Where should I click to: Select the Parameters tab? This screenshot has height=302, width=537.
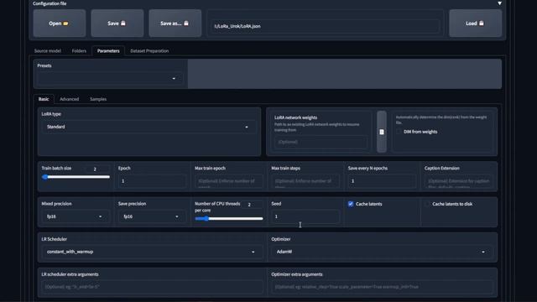point(108,50)
